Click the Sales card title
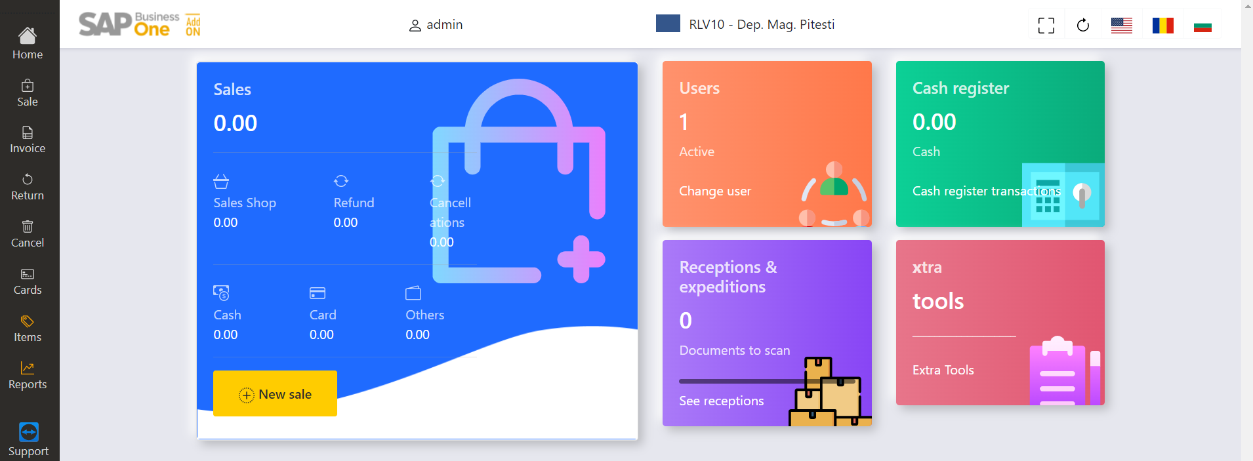Viewport: 1253px width, 461px height. pyautogui.click(x=232, y=89)
